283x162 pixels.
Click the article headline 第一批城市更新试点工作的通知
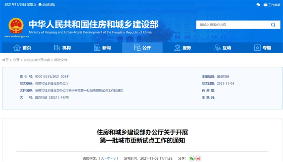(x=142, y=140)
